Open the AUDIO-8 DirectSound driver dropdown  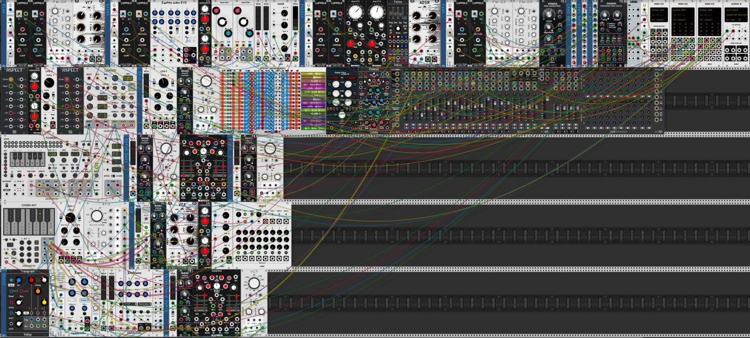(735, 9)
